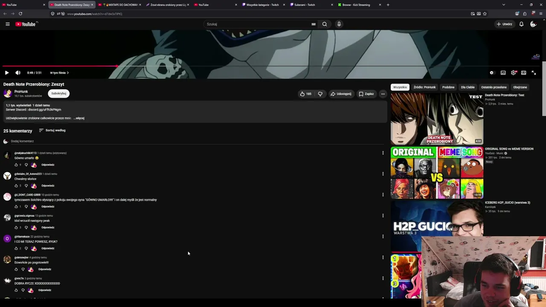Open the on-screen keyboard in search box
This screenshot has width=546, height=307.
click(x=314, y=24)
